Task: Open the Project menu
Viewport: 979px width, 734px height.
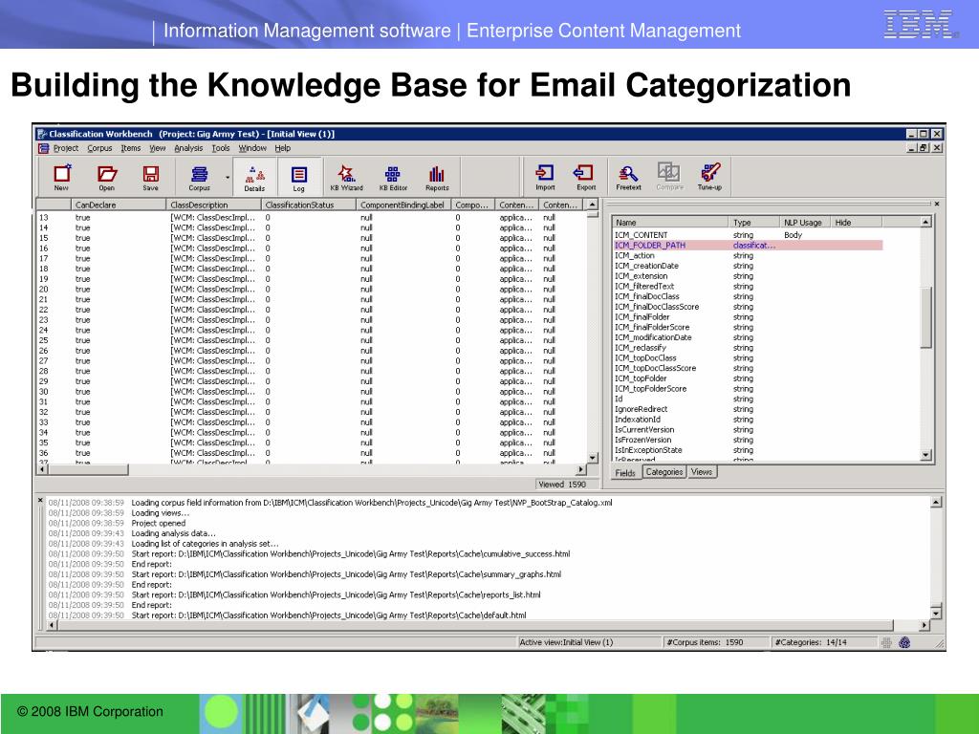Action: [66, 148]
